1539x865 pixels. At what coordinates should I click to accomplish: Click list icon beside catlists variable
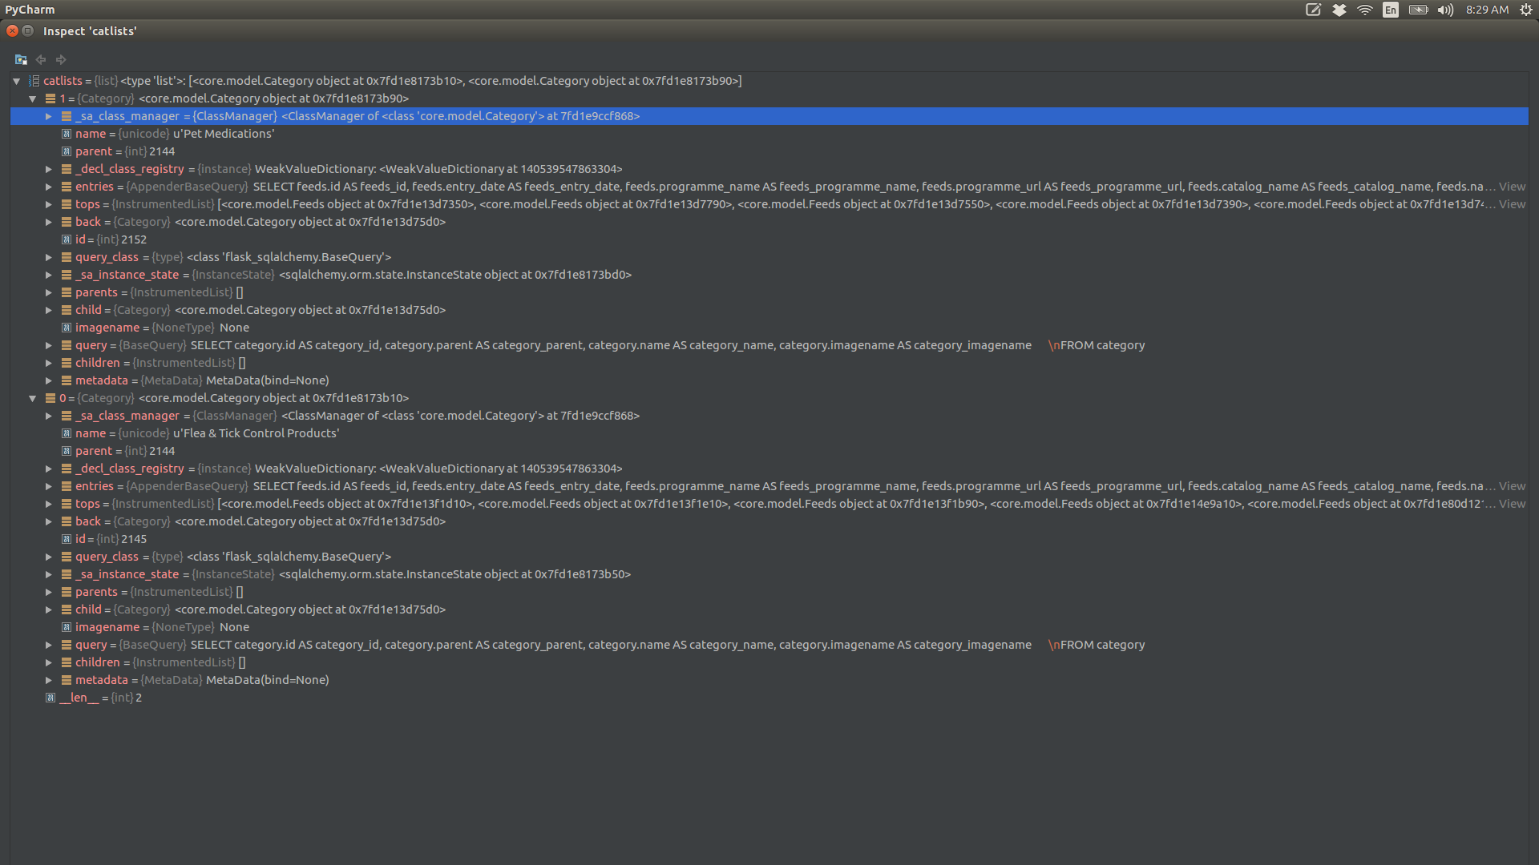[x=34, y=81]
